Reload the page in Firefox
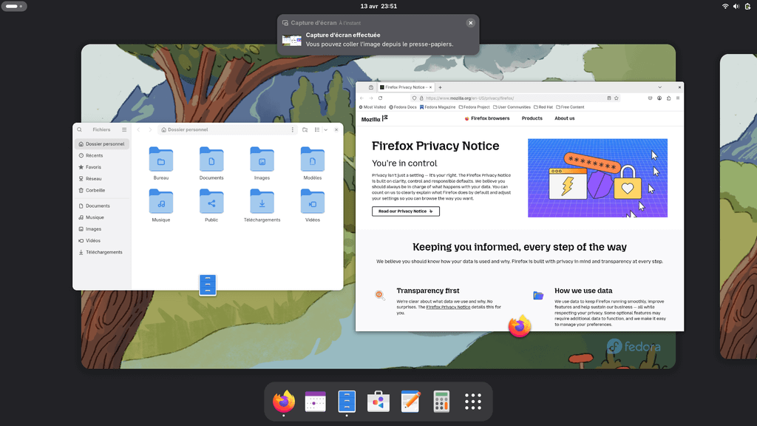The width and height of the screenshot is (757, 426). point(381,98)
